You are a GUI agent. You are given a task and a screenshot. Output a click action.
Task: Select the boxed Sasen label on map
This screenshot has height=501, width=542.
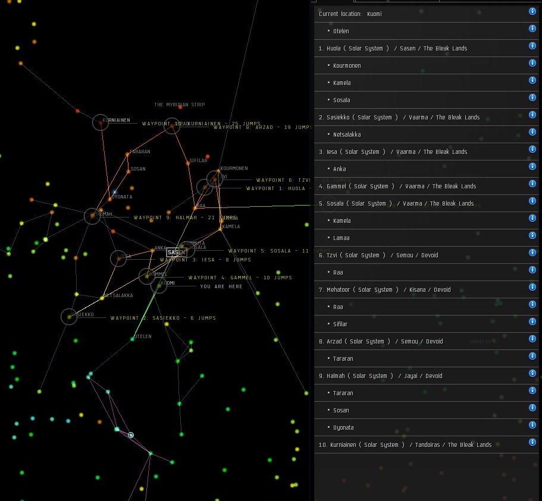point(173,253)
